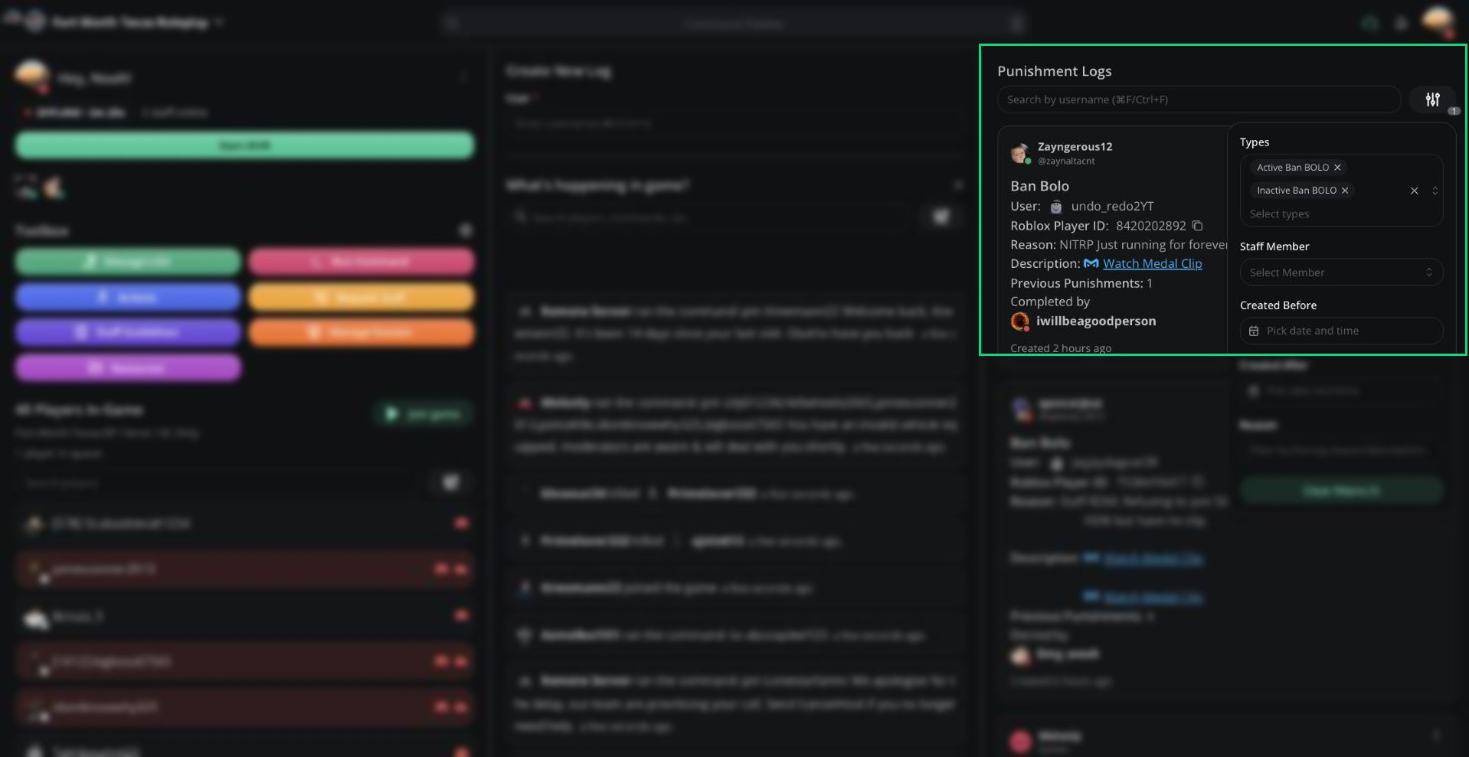Open the Watch Medal Clip link

1152,263
